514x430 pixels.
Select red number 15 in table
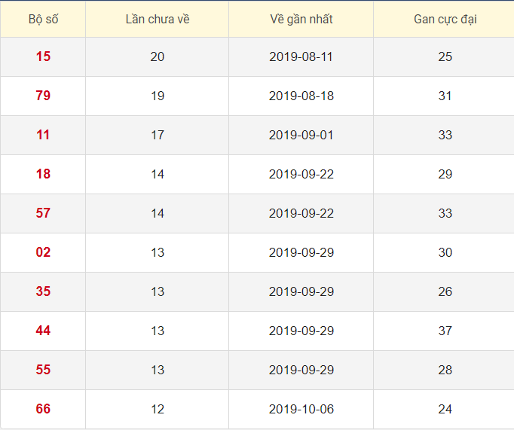(43, 56)
